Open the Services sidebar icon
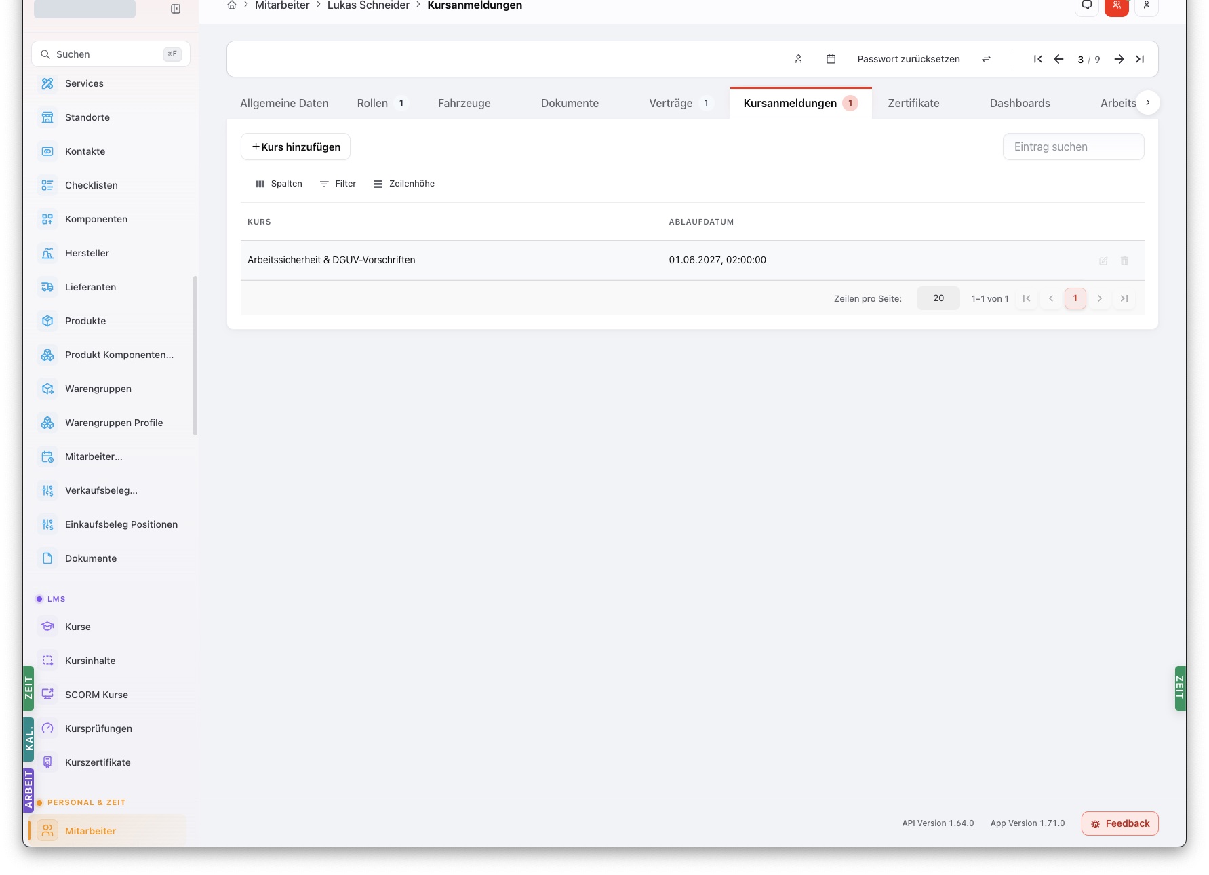This screenshot has width=1209, height=875. [x=47, y=83]
